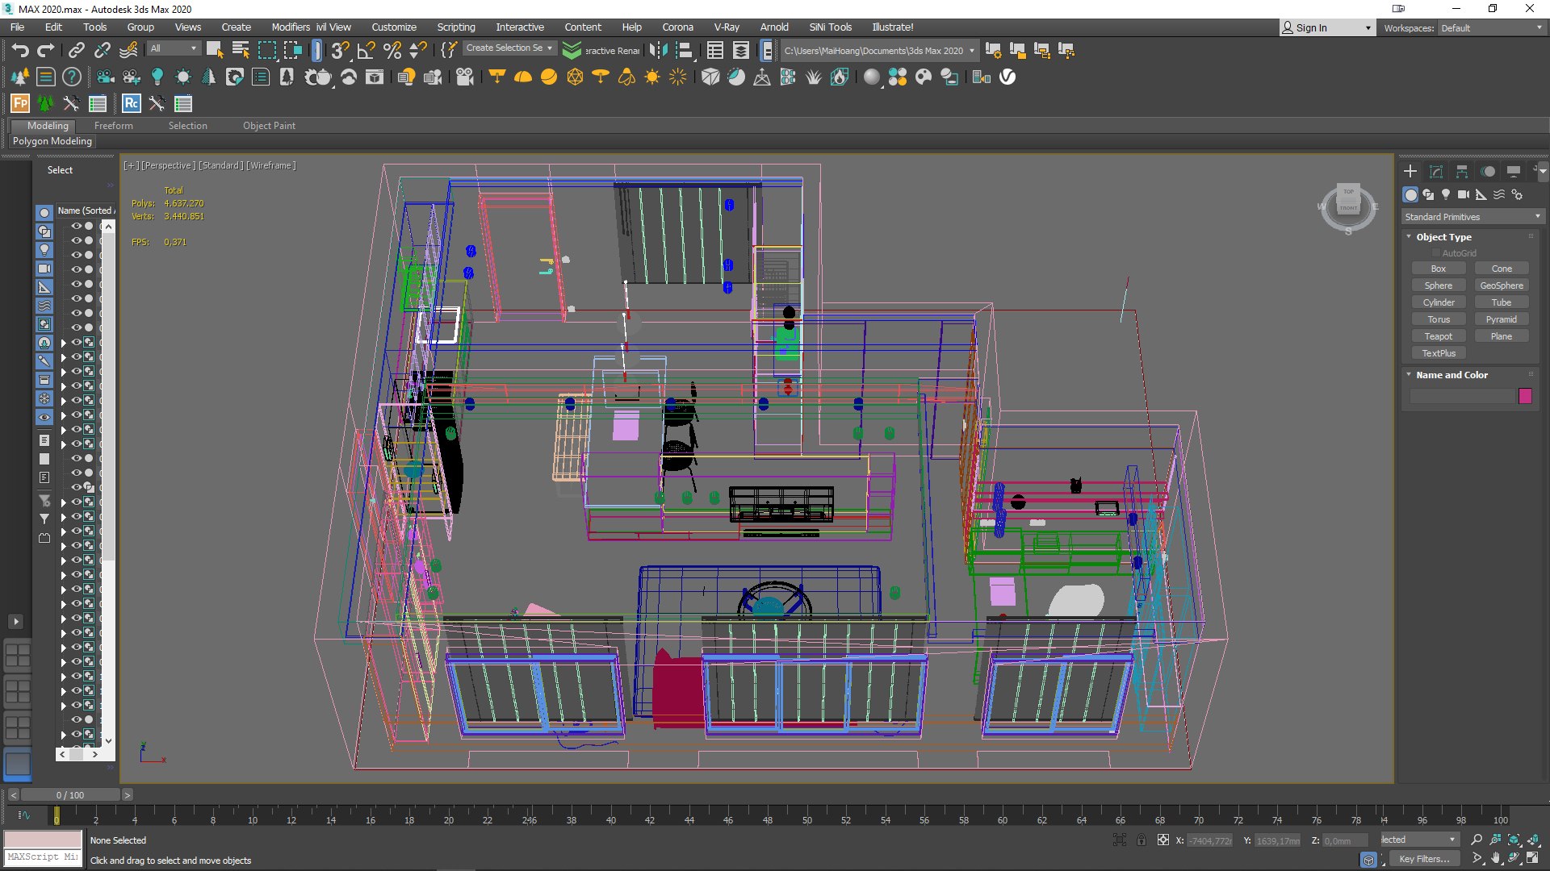1550x871 pixels.
Task: Open Select by Name list tool
Action: pyautogui.click(x=241, y=50)
